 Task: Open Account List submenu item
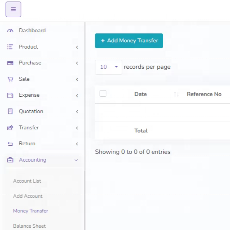coord(27,181)
